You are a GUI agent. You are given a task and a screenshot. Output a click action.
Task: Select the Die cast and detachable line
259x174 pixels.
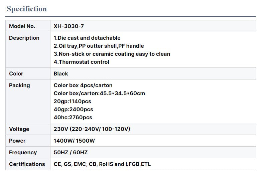87,38
